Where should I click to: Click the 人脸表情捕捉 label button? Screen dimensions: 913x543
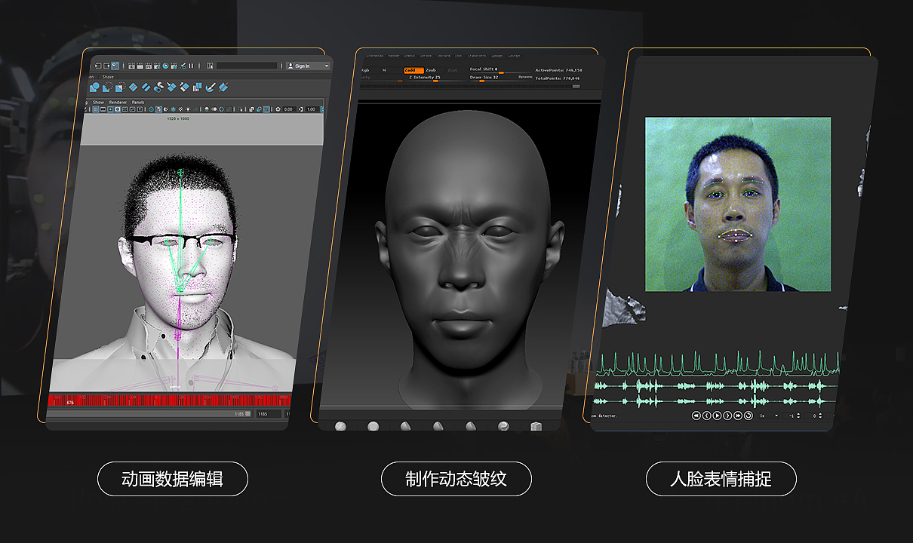coord(721,479)
